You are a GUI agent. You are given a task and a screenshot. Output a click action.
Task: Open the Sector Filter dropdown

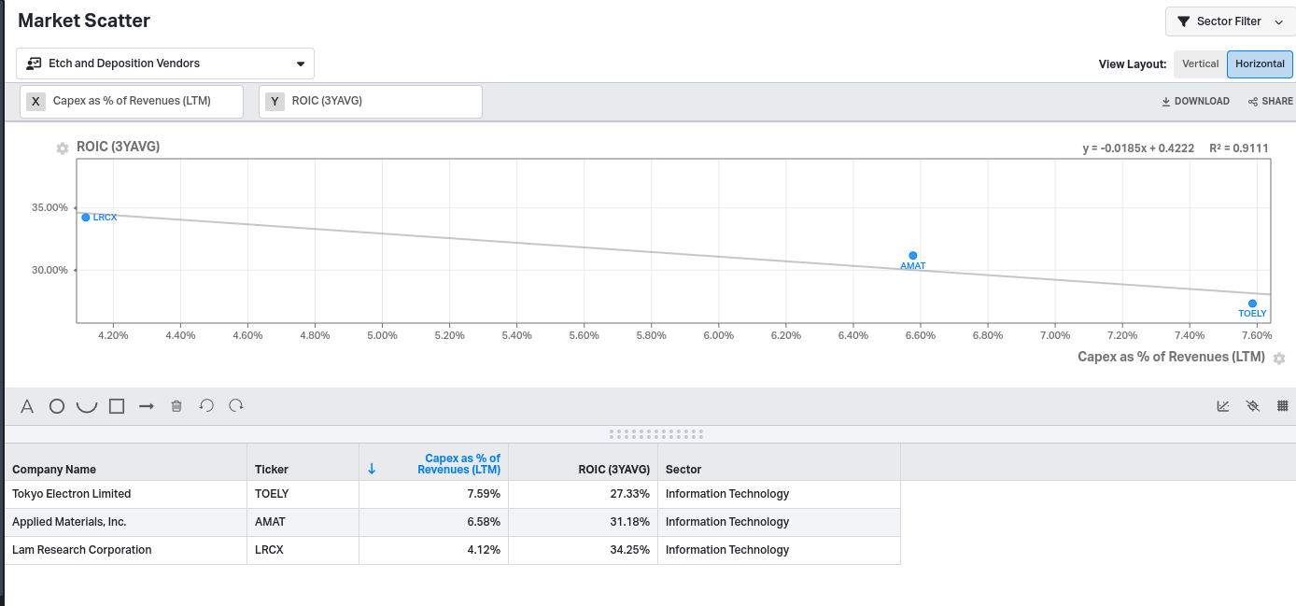coord(1230,21)
